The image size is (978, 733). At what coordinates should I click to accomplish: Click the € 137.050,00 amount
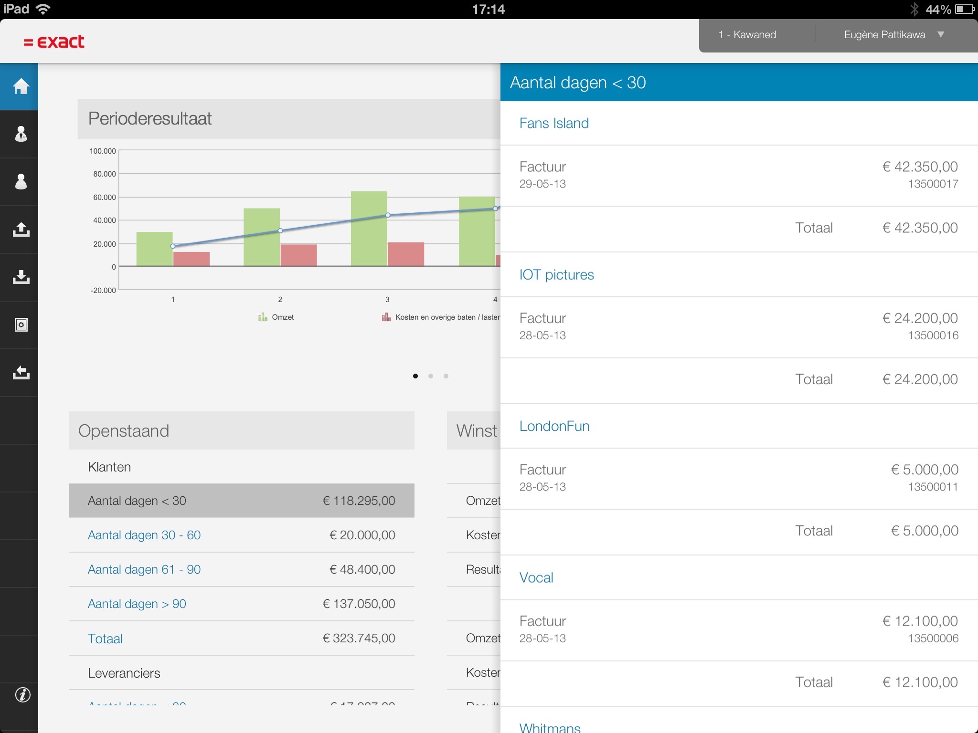click(x=359, y=604)
